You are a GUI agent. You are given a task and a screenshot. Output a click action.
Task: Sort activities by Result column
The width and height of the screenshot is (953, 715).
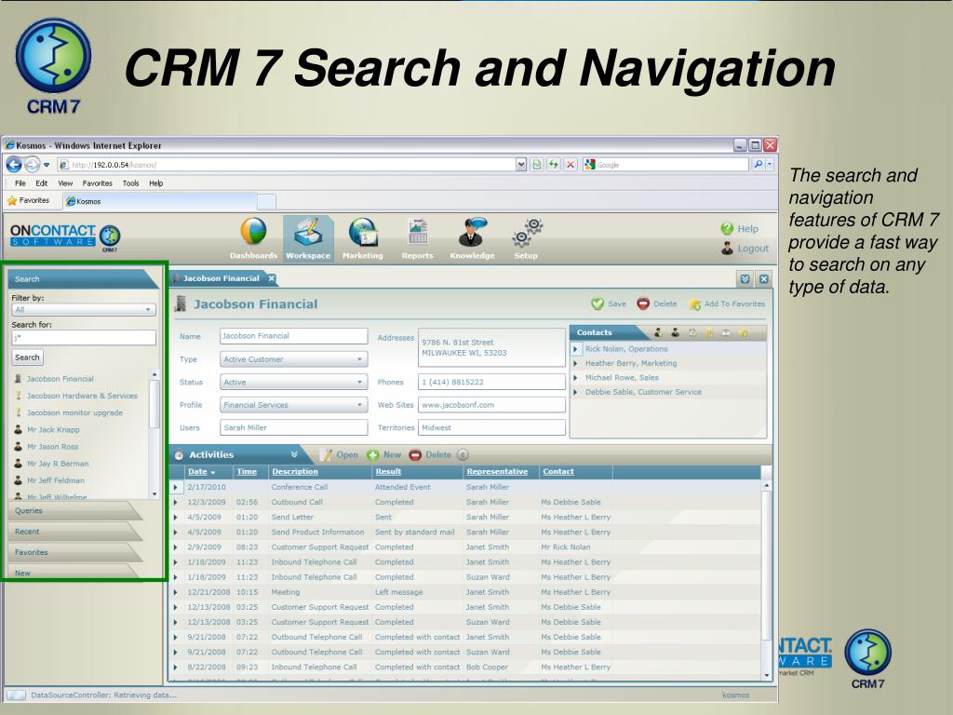[388, 472]
